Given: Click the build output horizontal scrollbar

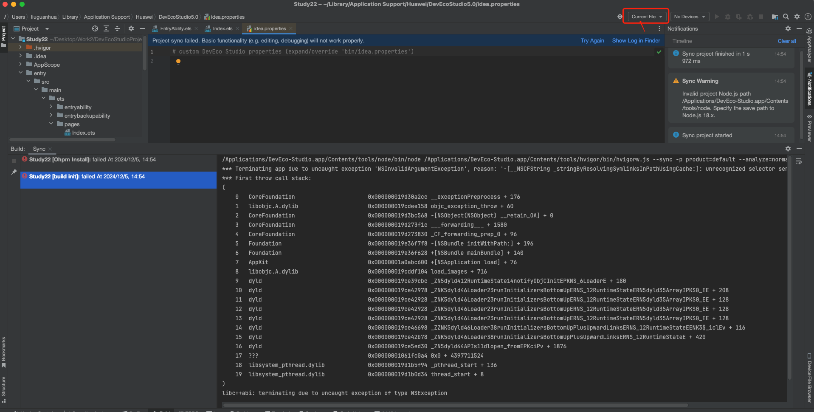Looking at the screenshot, I should (x=456, y=405).
